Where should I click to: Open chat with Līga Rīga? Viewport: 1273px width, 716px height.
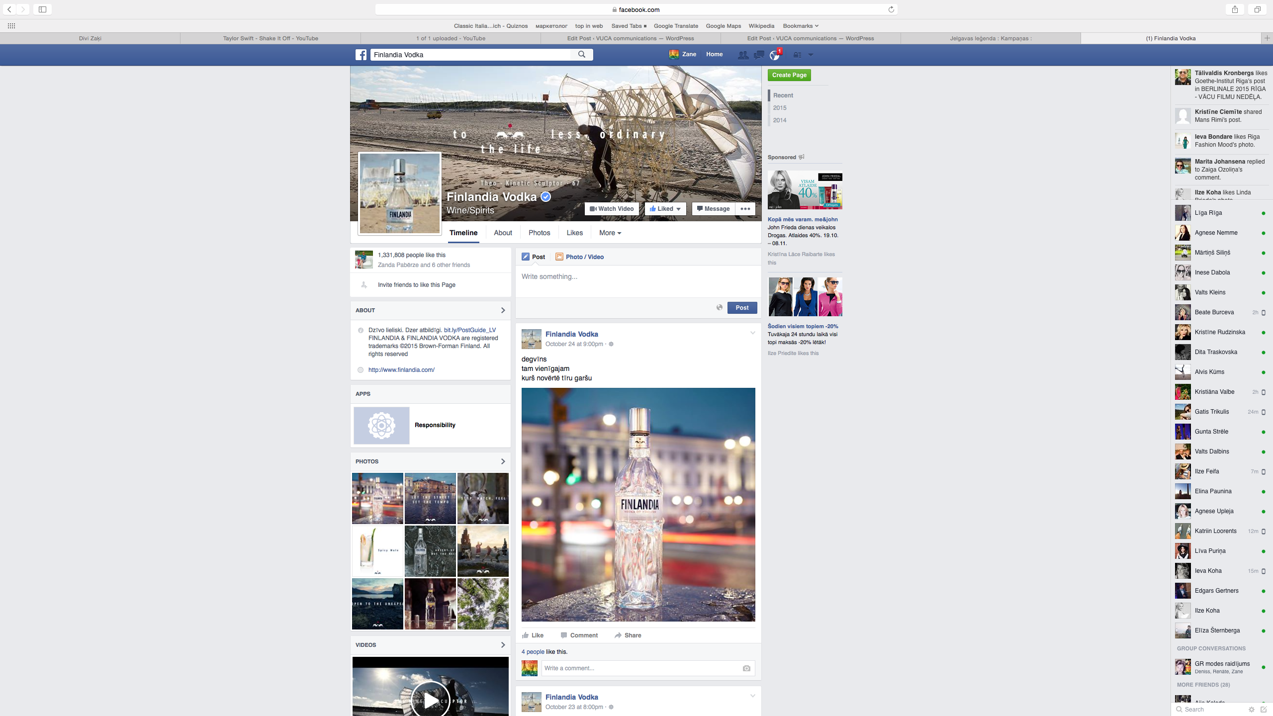tap(1221, 213)
